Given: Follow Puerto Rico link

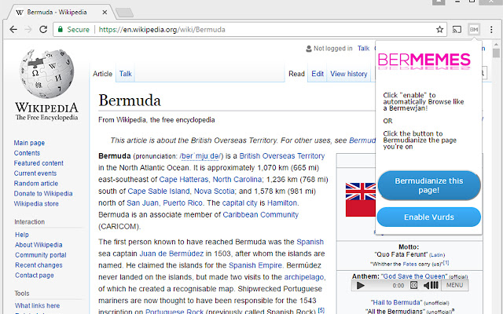Looking at the screenshot, I should pyautogui.click(x=182, y=203).
